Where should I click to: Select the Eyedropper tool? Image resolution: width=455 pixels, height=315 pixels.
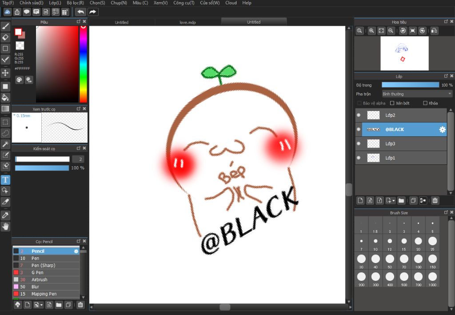coord(5,215)
